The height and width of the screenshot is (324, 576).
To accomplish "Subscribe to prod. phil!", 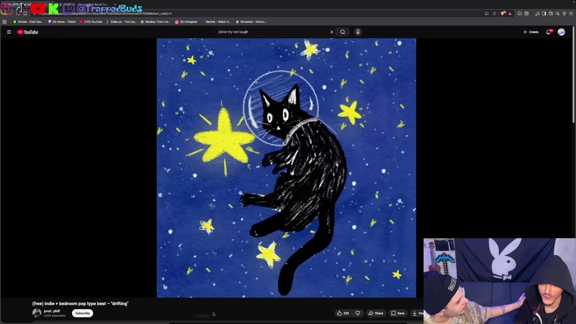I will click(x=82, y=313).
